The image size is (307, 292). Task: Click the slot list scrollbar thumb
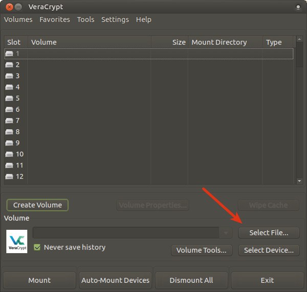(x=299, y=55)
